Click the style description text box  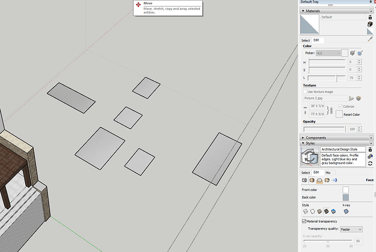click(x=343, y=159)
